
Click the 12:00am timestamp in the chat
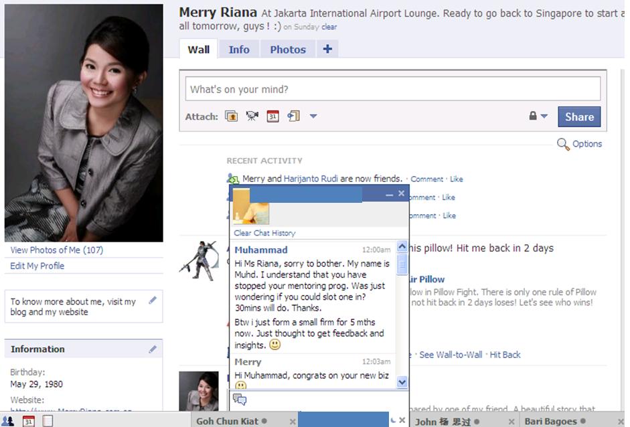coord(376,250)
